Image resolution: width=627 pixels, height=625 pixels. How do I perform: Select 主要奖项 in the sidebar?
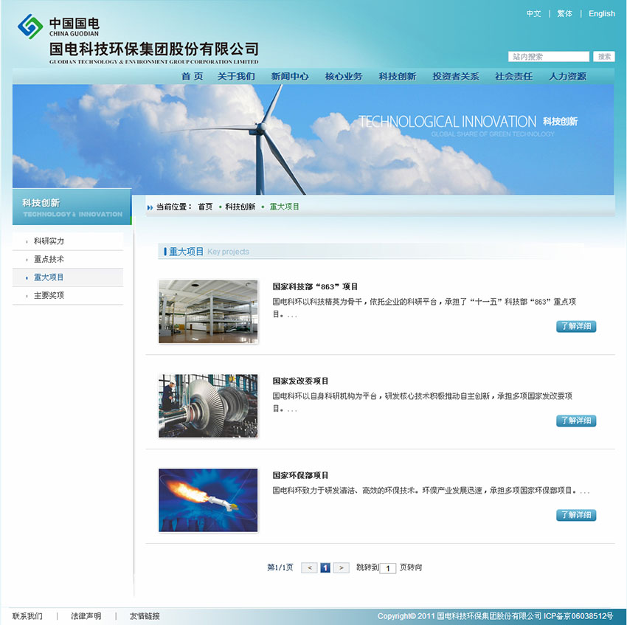[49, 295]
